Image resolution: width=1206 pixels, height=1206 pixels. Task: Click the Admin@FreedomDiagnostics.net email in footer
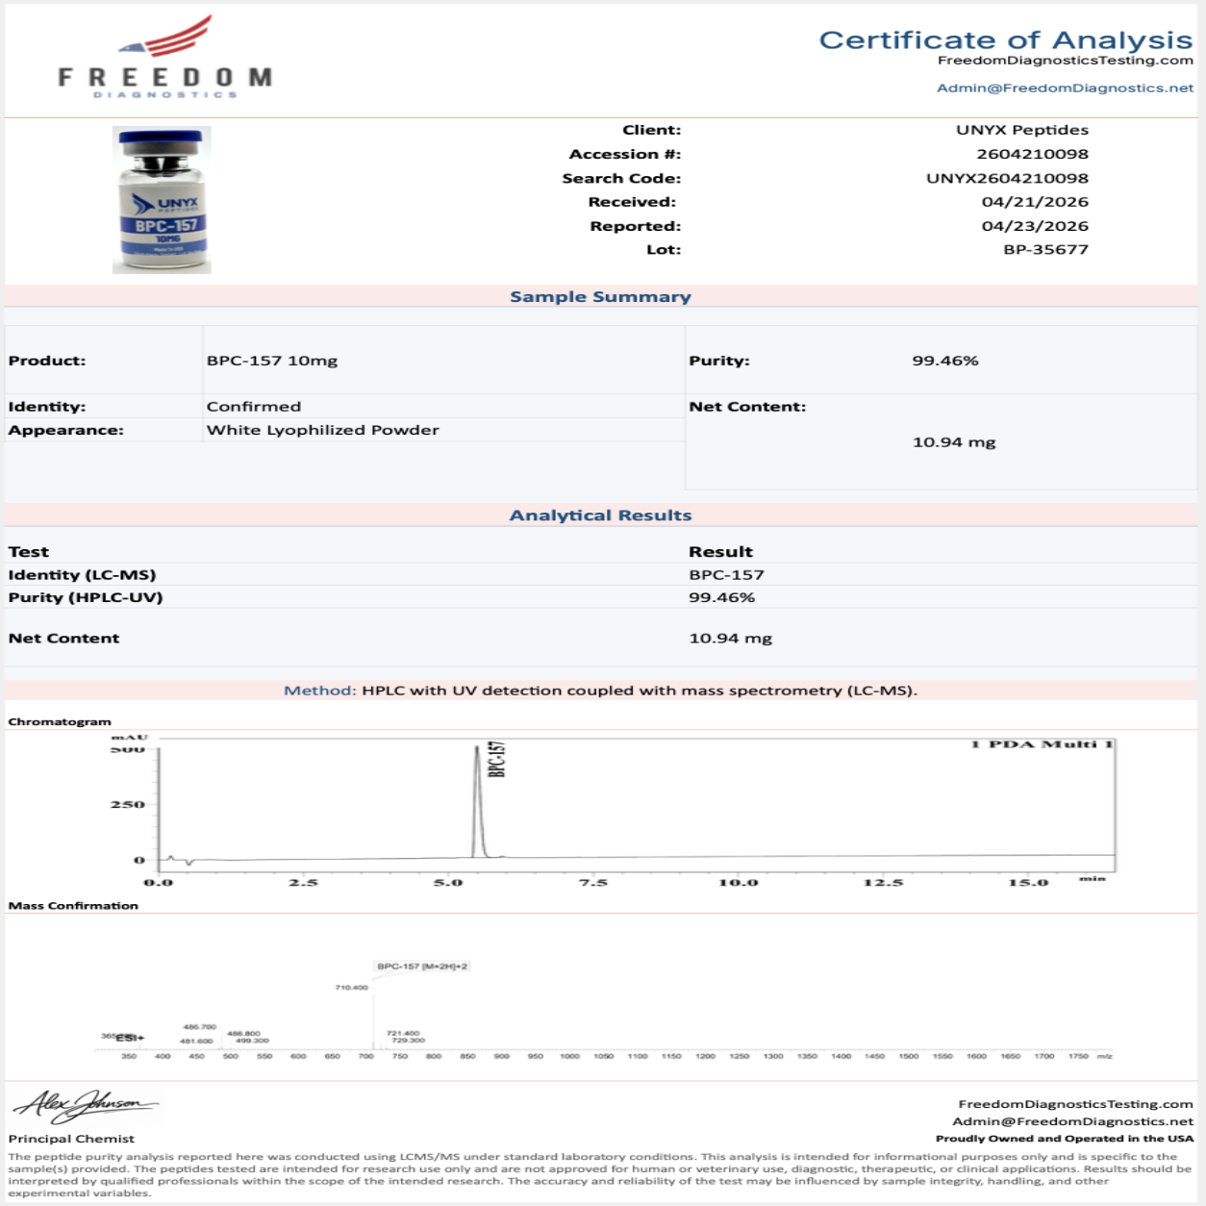point(1072,1121)
